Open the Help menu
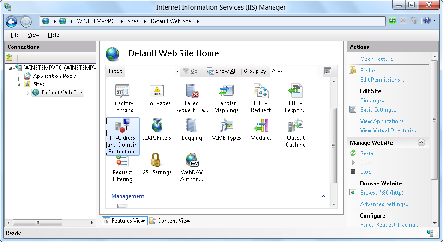Viewport: 443px width, 242px height. pos(54,35)
